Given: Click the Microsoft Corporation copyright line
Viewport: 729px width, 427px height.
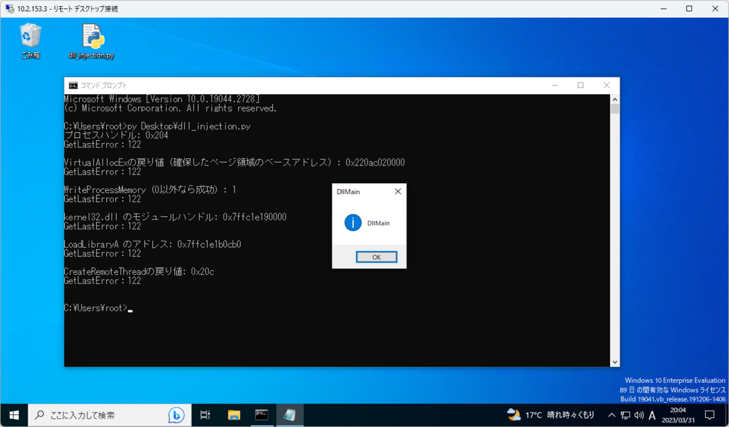Looking at the screenshot, I should 170,108.
